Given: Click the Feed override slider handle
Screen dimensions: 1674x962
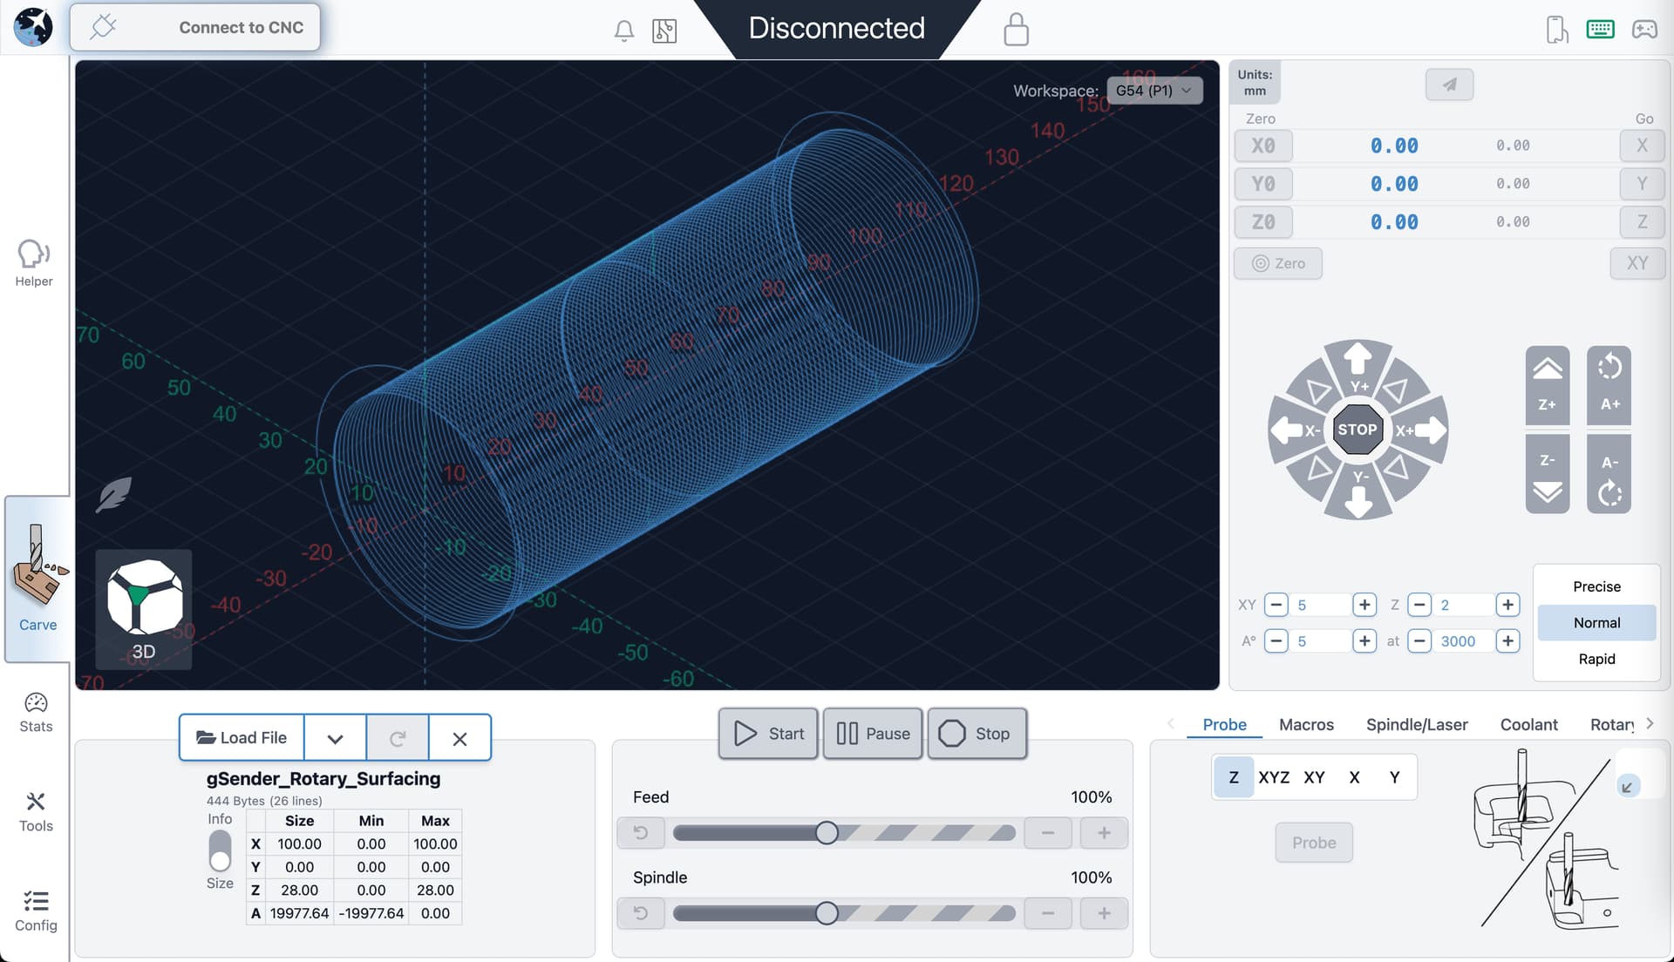Looking at the screenshot, I should pyautogui.click(x=827, y=833).
